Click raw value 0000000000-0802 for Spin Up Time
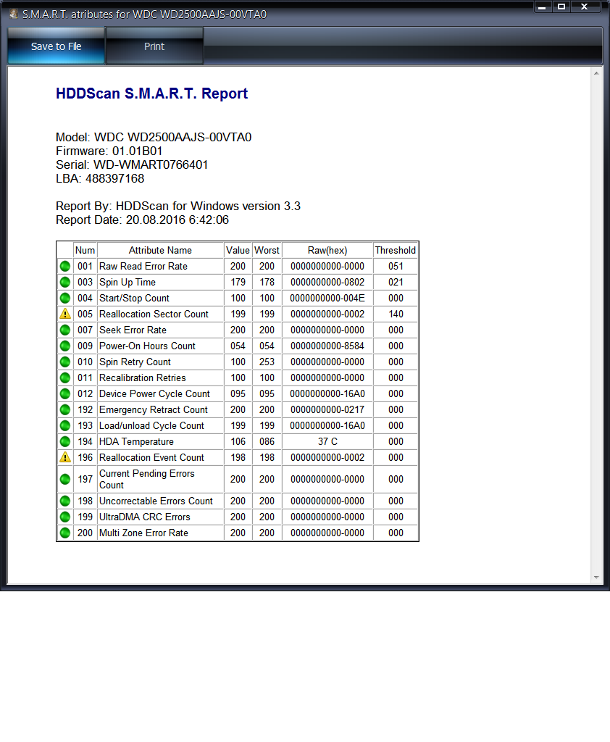The image size is (610, 742). coord(327,283)
